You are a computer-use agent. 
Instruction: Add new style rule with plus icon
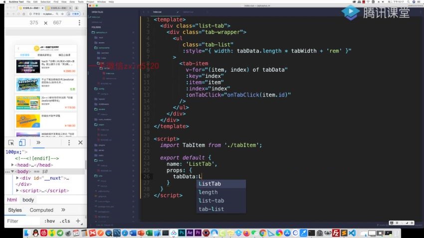click(x=78, y=221)
